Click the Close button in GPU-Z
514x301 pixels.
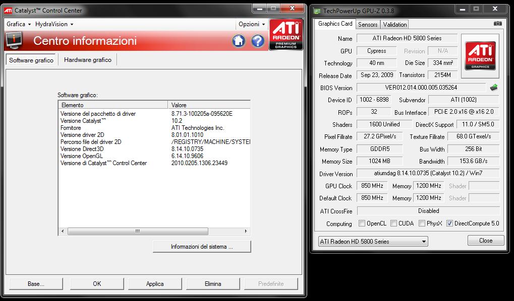click(485, 241)
